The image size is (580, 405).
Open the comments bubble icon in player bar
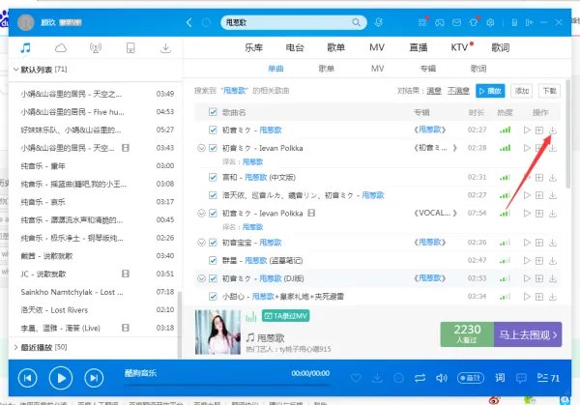[x=521, y=378]
